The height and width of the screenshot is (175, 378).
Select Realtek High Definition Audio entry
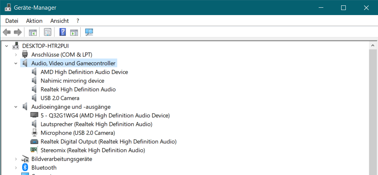pos(78,89)
